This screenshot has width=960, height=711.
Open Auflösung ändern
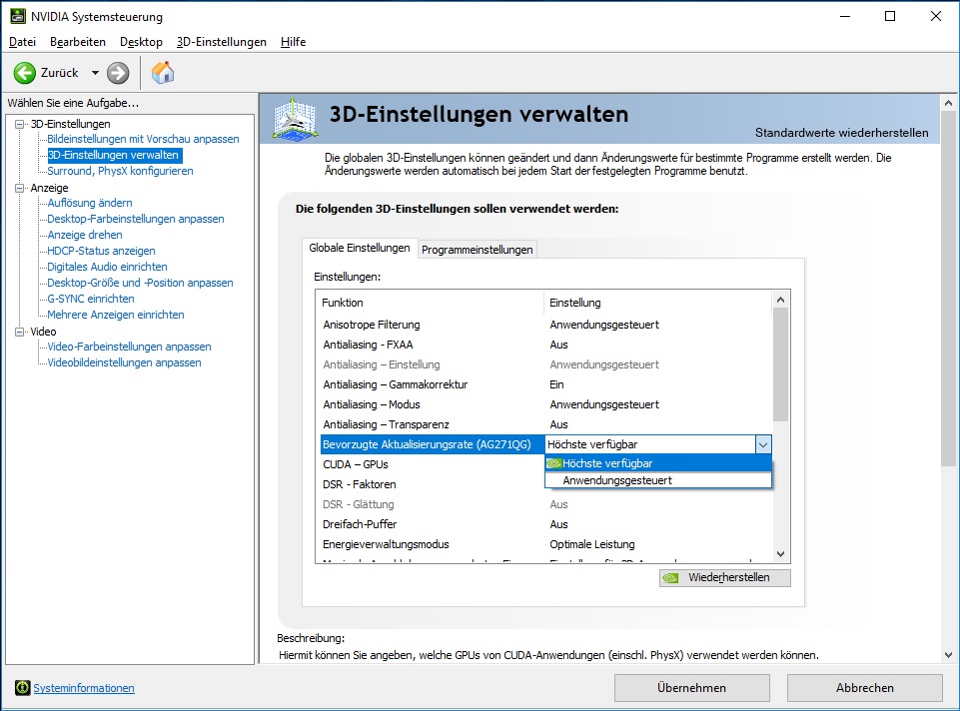point(90,203)
